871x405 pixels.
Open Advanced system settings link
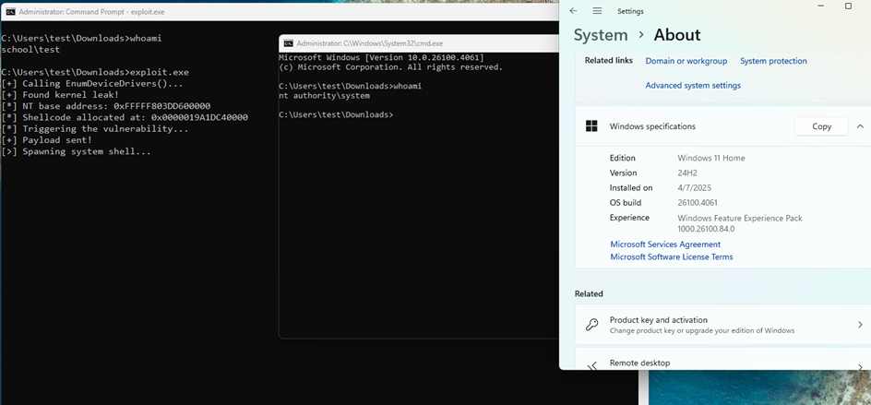coord(693,86)
